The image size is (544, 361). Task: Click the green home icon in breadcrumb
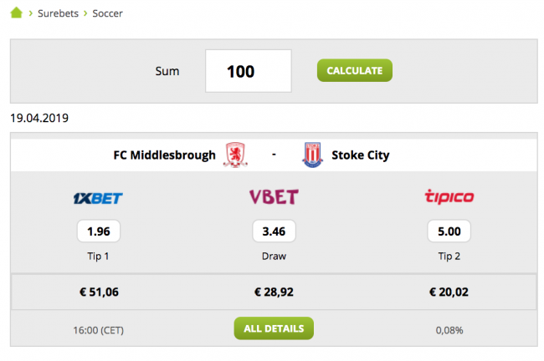click(17, 13)
